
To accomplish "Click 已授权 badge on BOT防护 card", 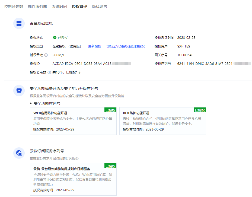I will (x=200, y=110).
